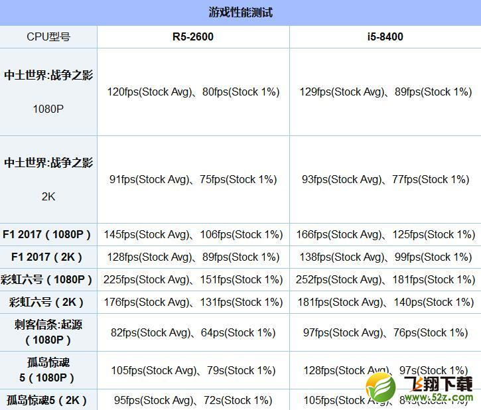Viewport: 481px width, 410px height.
Task: Click the 181fps(Stock Avg)、140ps(Stock 1%) cell
Action: [385, 303]
